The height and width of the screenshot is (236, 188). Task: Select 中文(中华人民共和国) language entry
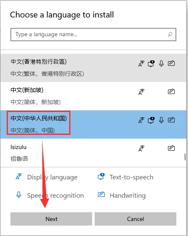(x=93, y=124)
